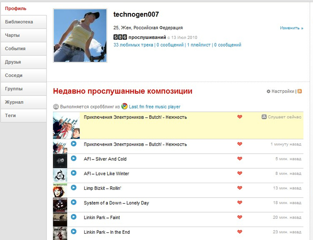Click 'AFI – Silver And Cold' title

click(x=105, y=159)
